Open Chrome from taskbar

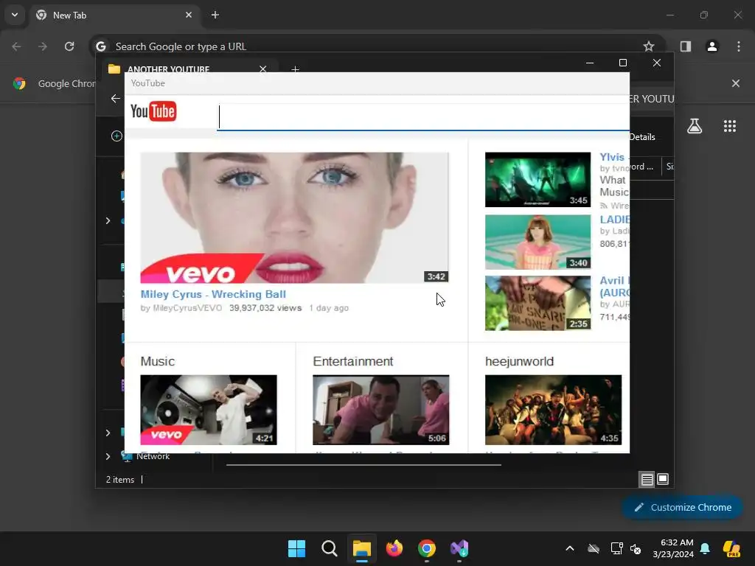pyautogui.click(x=427, y=548)
